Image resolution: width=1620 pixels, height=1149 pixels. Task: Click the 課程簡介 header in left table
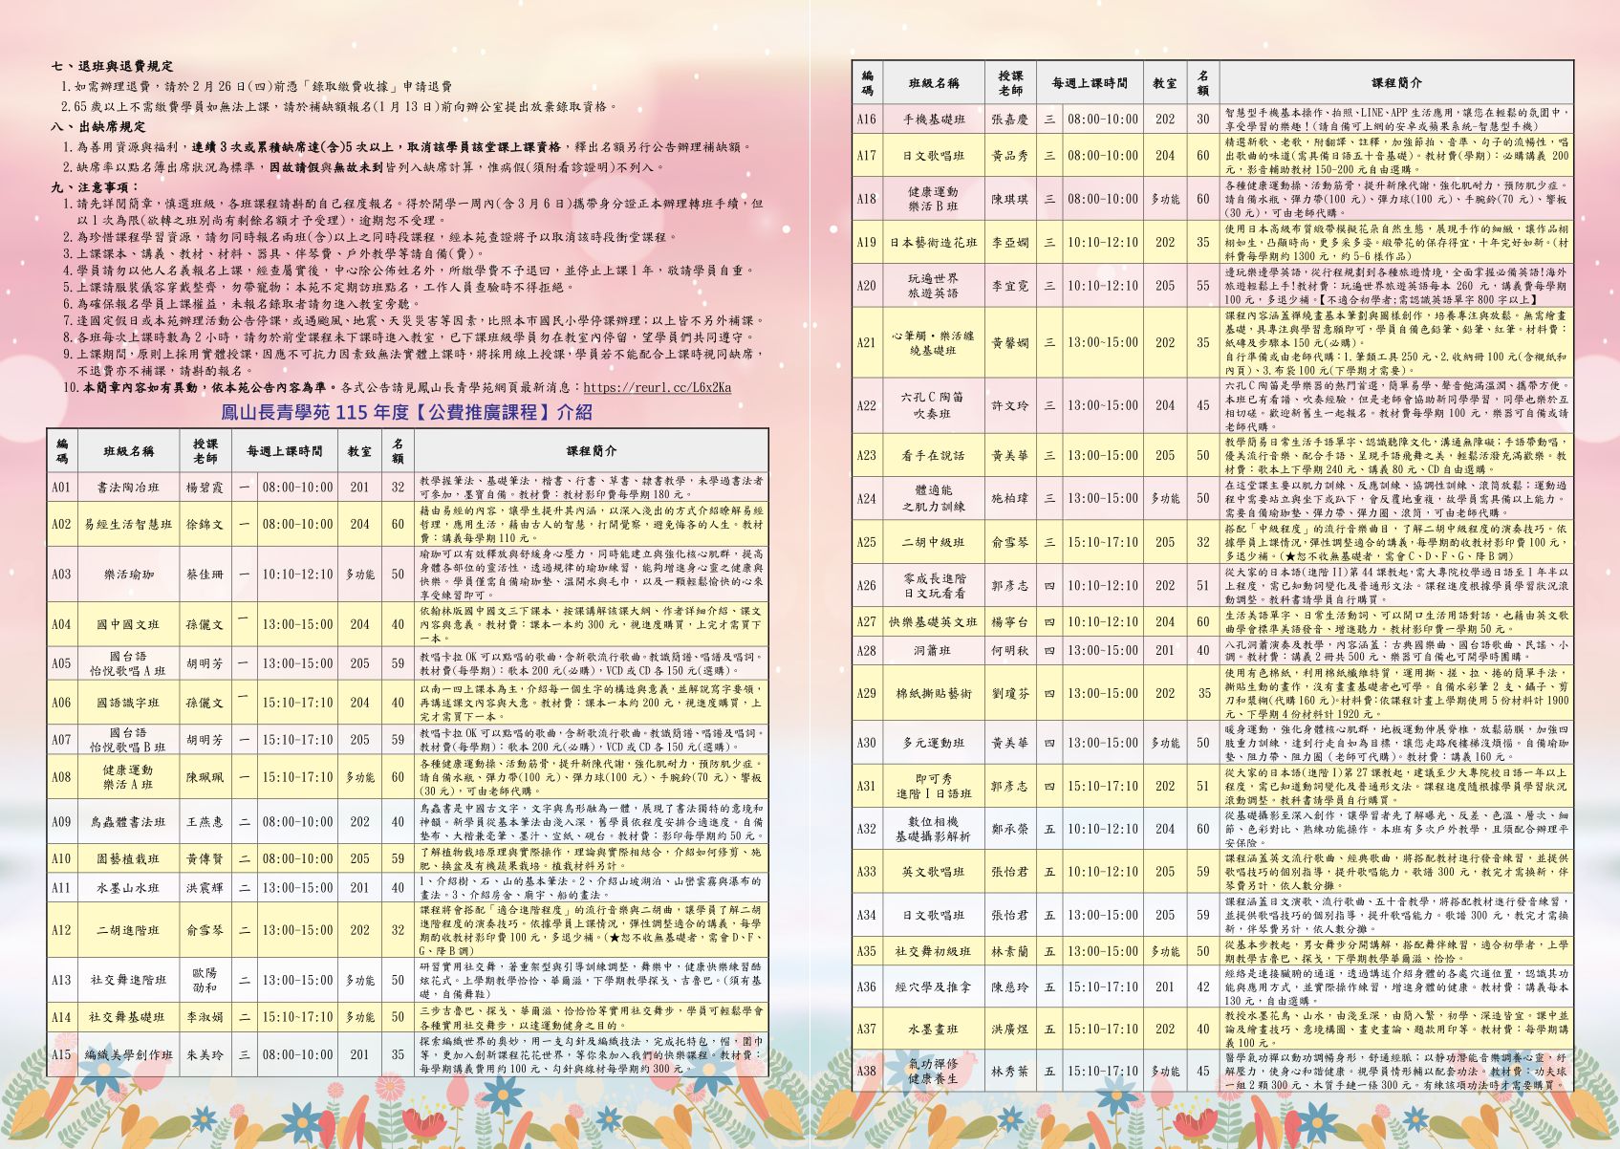tap(591, 450)
